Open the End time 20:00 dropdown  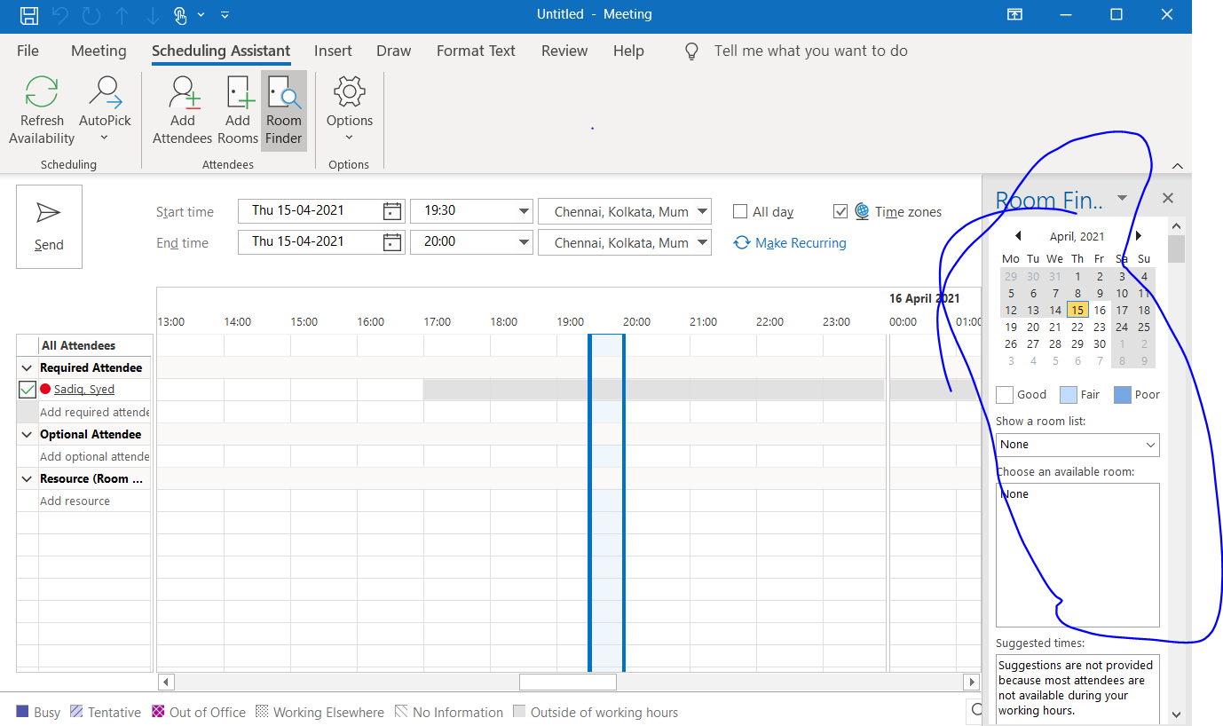tap(523, 241)
